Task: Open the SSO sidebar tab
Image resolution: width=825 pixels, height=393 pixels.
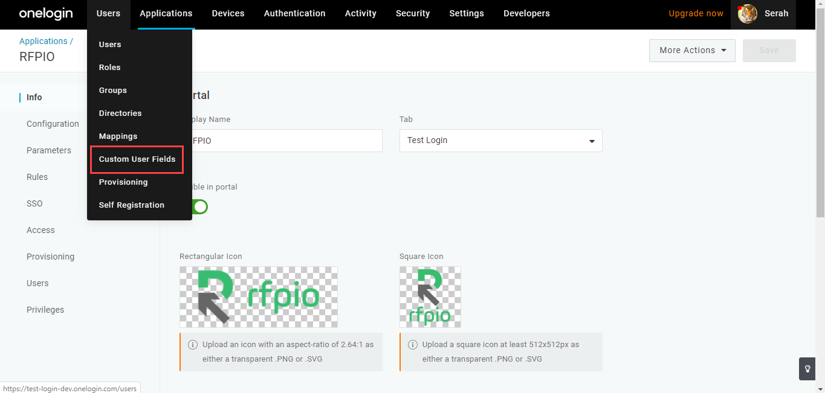Action: (x=34, y=203)
